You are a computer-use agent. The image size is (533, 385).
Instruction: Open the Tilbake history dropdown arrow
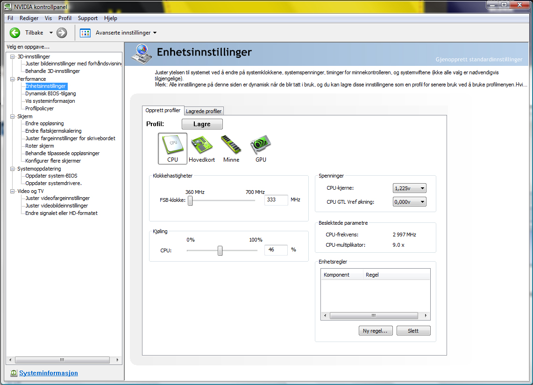coord(51,33)
